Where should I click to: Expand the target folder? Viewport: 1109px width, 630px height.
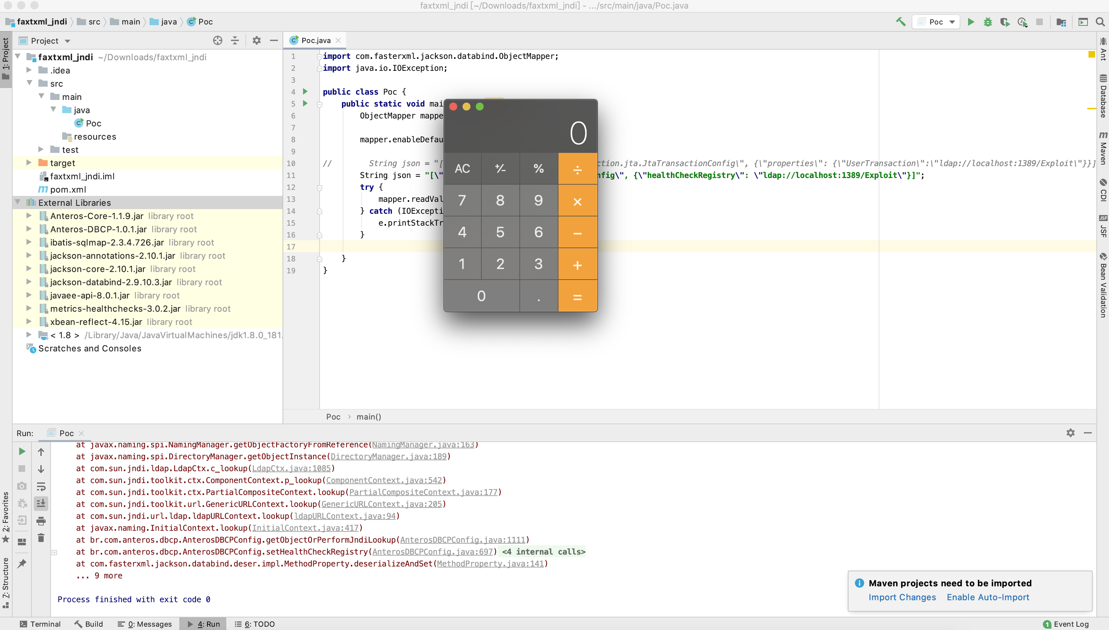point(29,163)
